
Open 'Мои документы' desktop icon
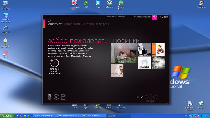pyautogui.click(x=6, y=43)
